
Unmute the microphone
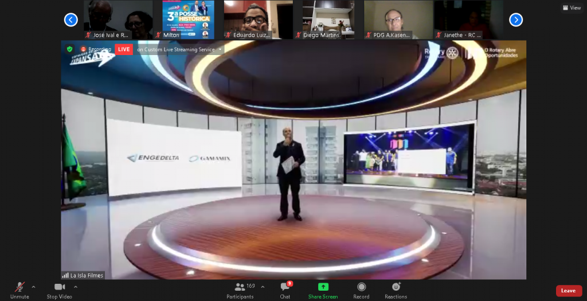click(19, 287)
